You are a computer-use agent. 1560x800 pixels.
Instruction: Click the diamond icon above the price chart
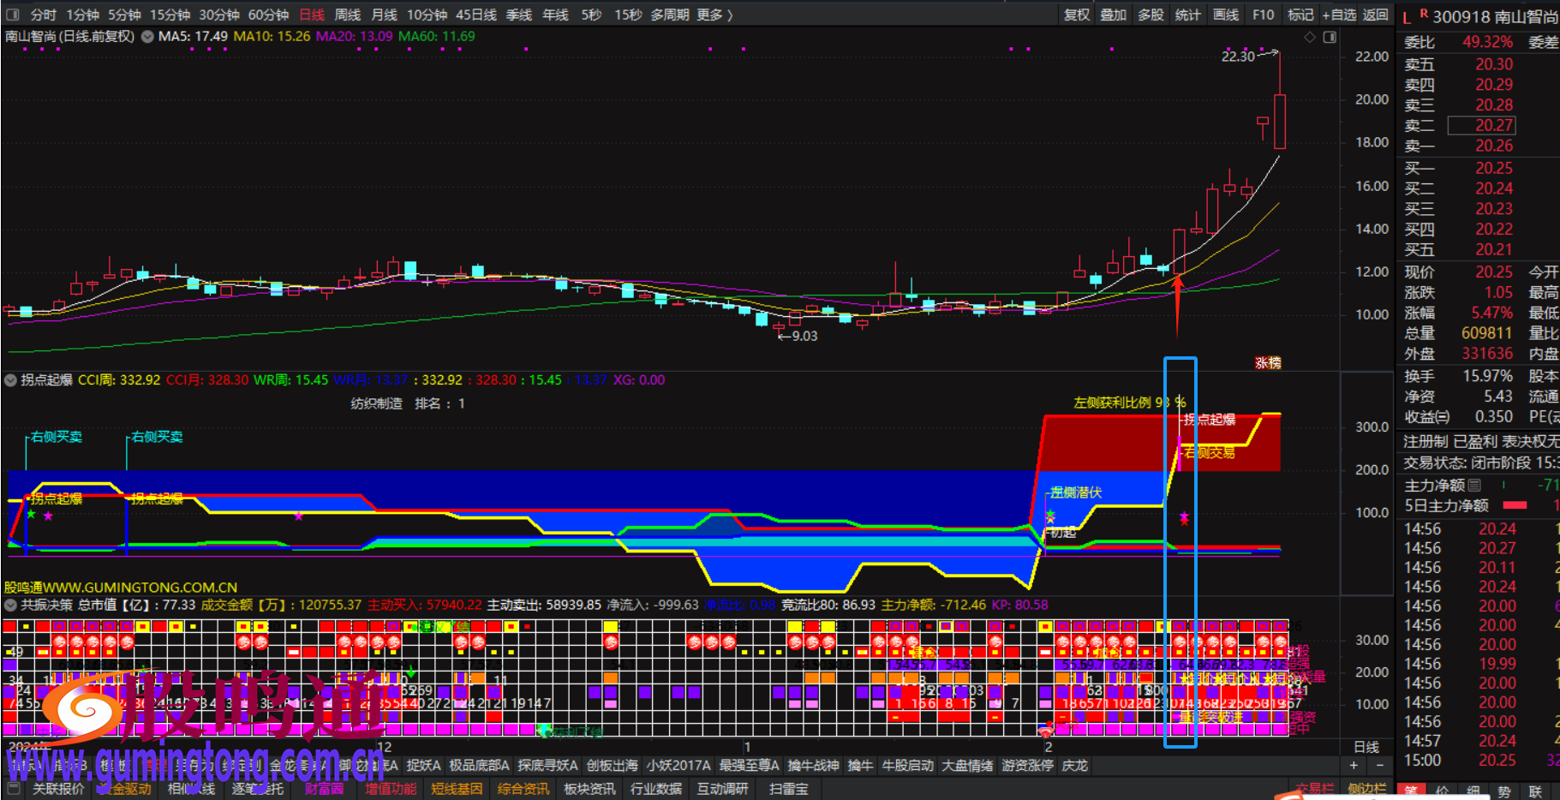[x=1309, y=37]
